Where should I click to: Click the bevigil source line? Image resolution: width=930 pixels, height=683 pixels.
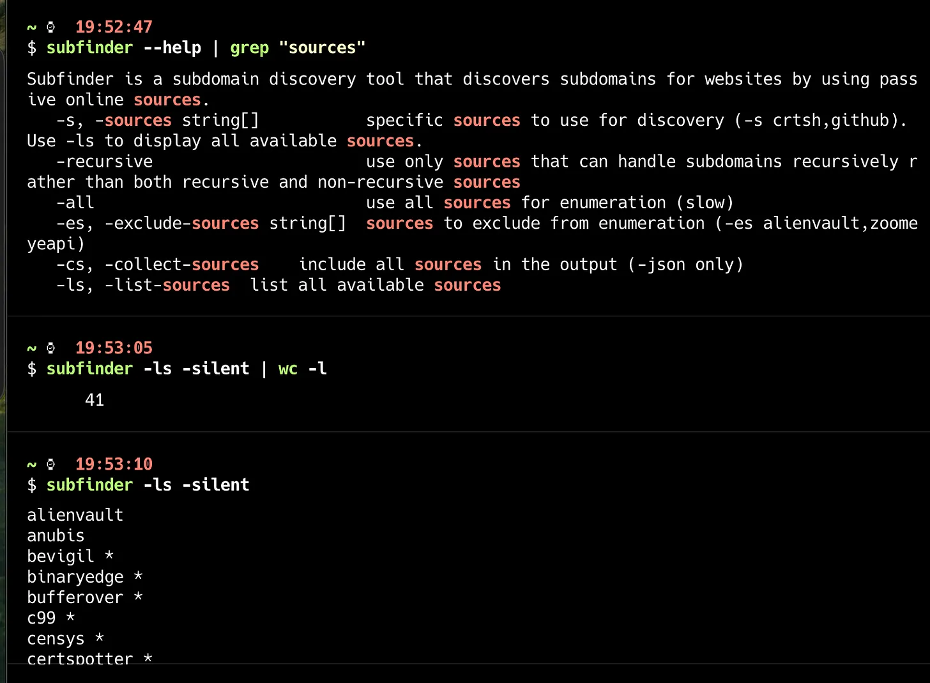[x=70, y=556]
